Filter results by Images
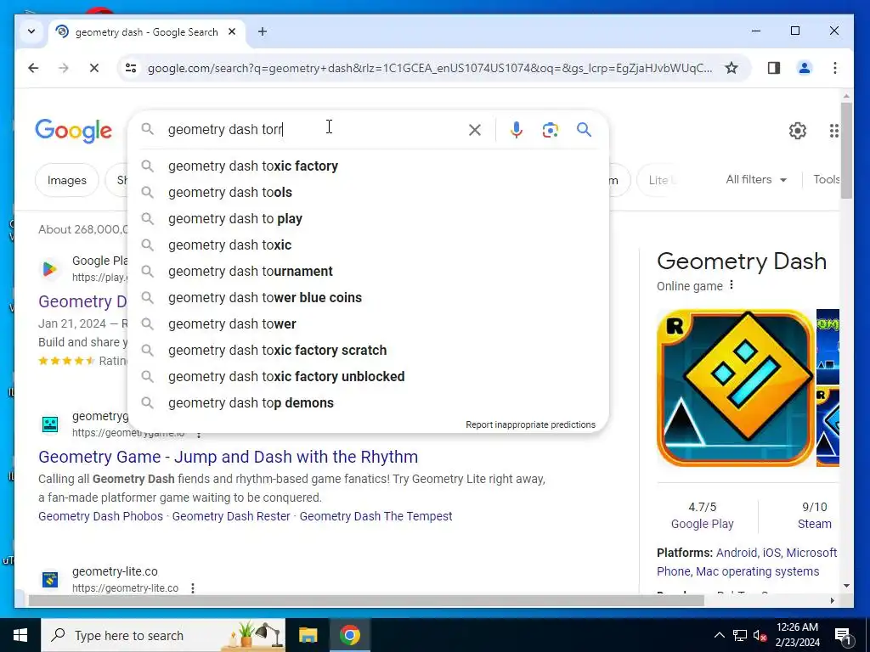The width and height of the screenshot is (870, 652). (x=66, y=180)
